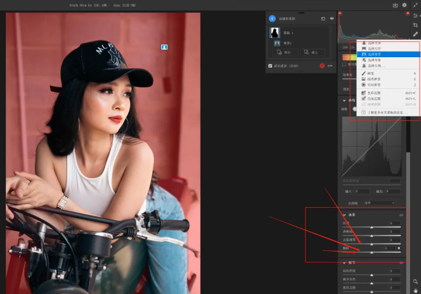Click the blue create new mask button
421x294 pixels.
pyautogui.click(x=272, y=19)
